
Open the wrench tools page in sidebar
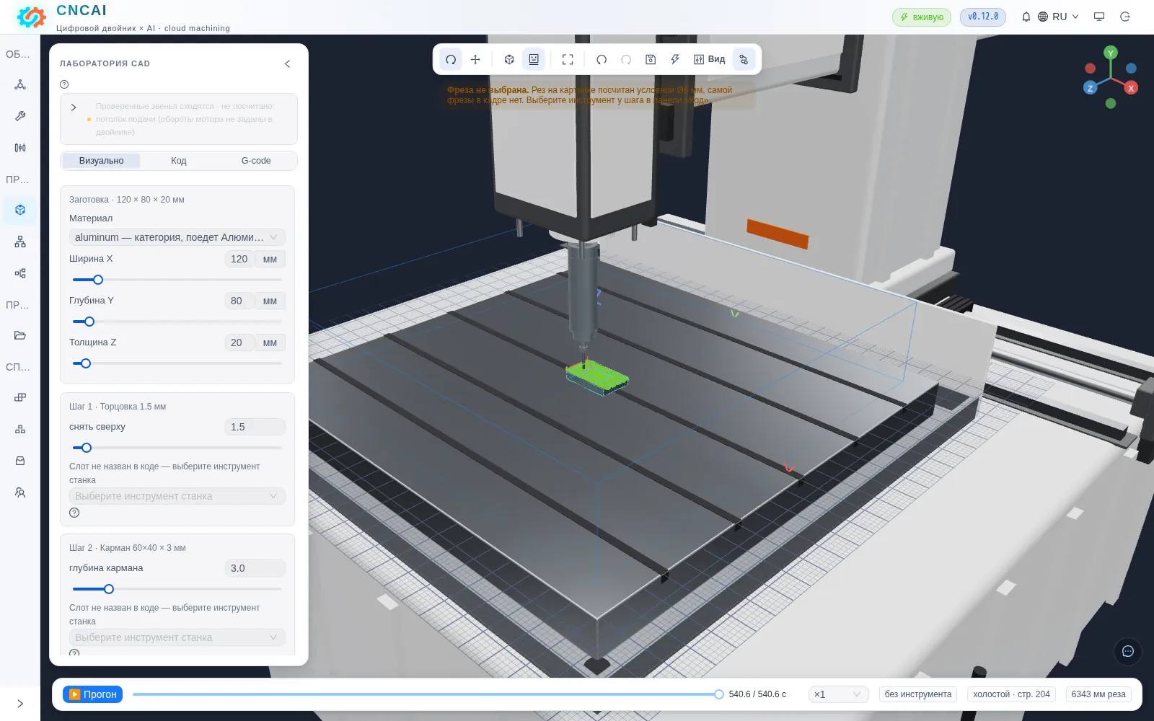pos(20,116)
